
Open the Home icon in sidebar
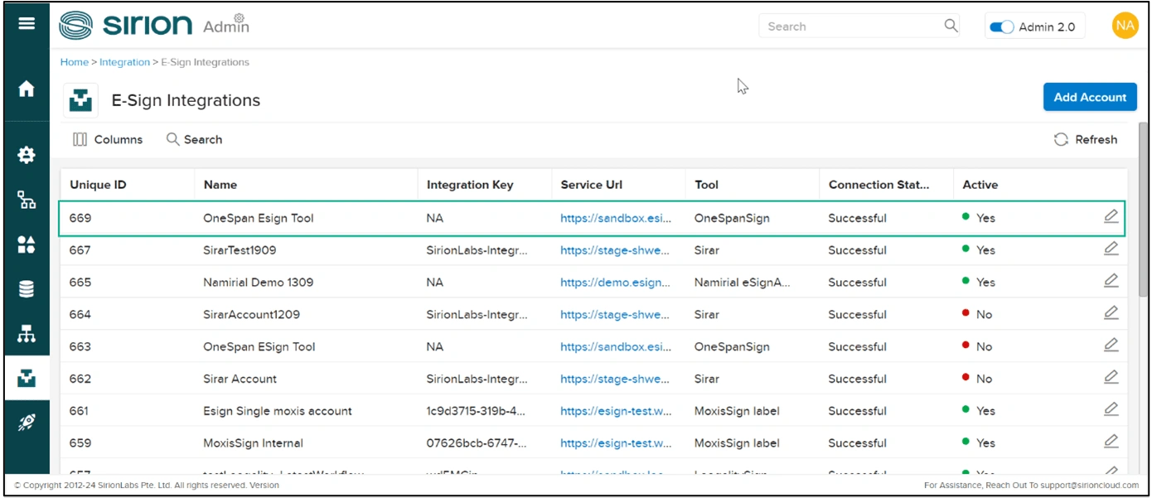point(26,89)
